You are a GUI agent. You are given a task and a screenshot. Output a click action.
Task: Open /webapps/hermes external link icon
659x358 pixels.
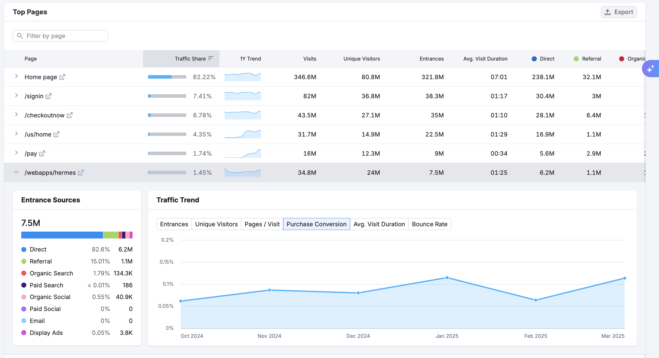pyautogui.click(x=81, y=173)
